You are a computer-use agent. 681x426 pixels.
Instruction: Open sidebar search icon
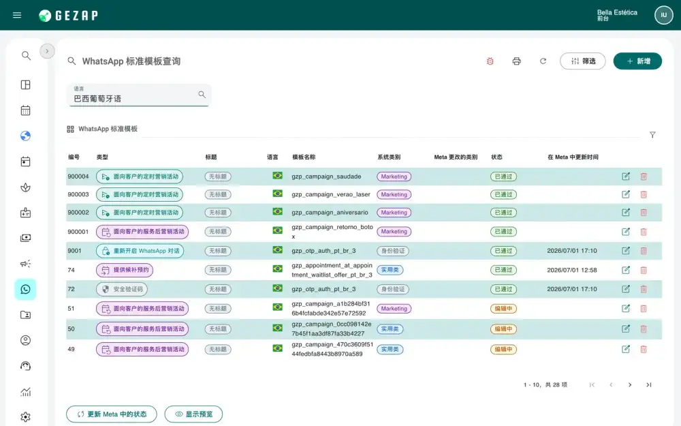click(x=26, y=56)
